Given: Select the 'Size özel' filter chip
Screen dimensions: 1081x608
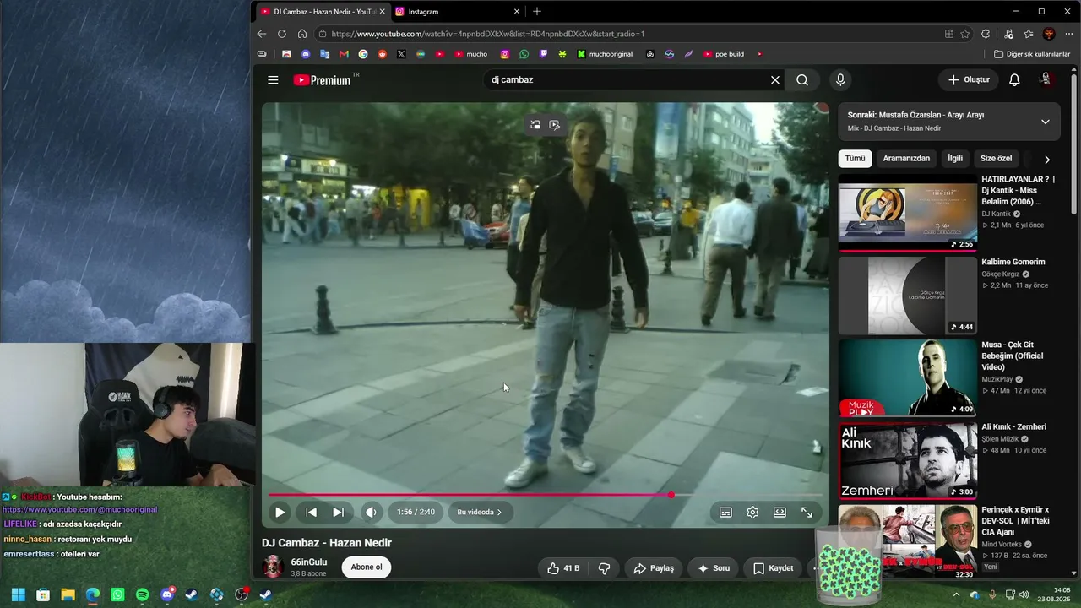Looking at the screenshot, I should (996, 159).
